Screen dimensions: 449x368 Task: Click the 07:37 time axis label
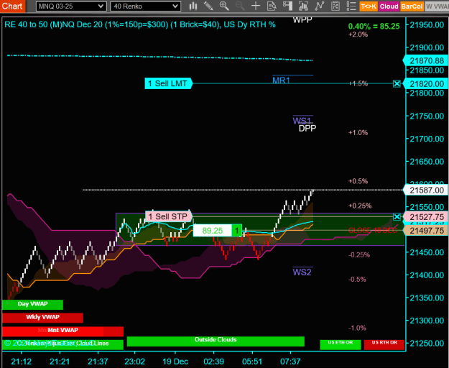pos(290,362)
